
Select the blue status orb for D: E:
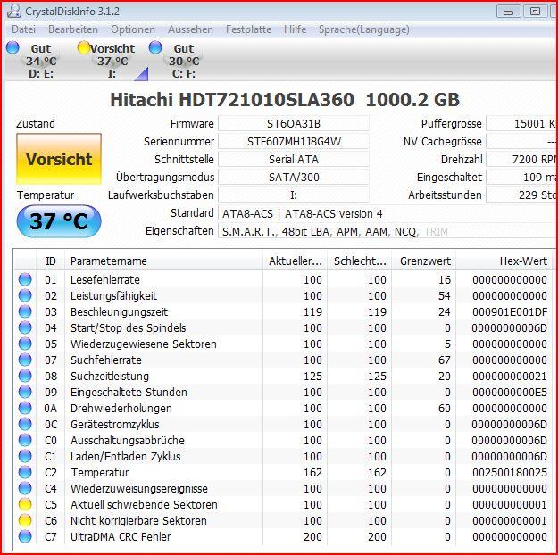click(12, 47)
